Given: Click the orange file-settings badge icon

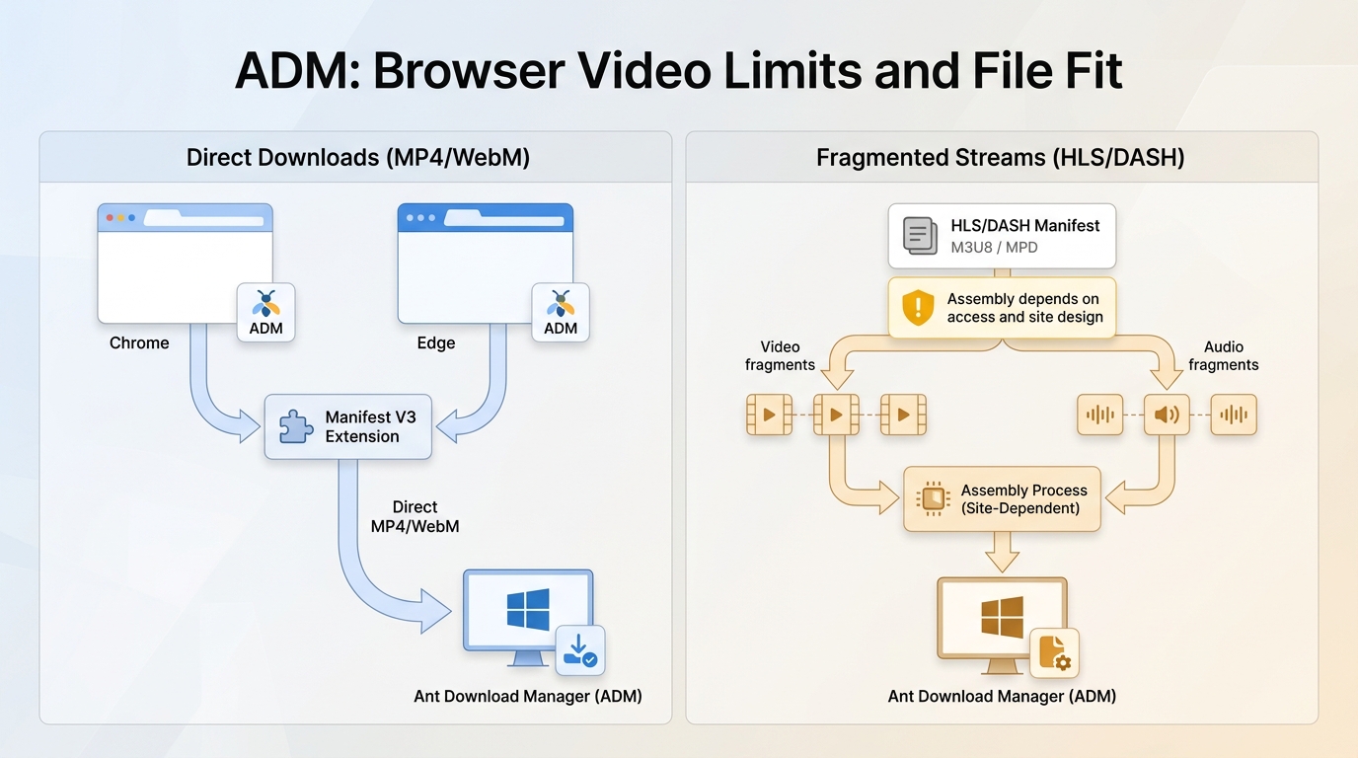Looking at the screenshot, I should coord(1054,653).
